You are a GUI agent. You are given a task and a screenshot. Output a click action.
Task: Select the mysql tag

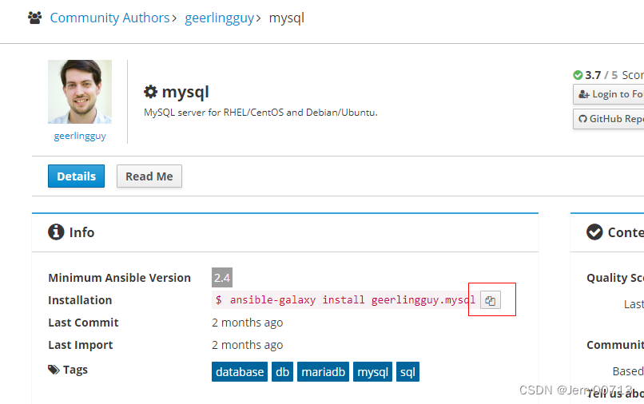372,371
